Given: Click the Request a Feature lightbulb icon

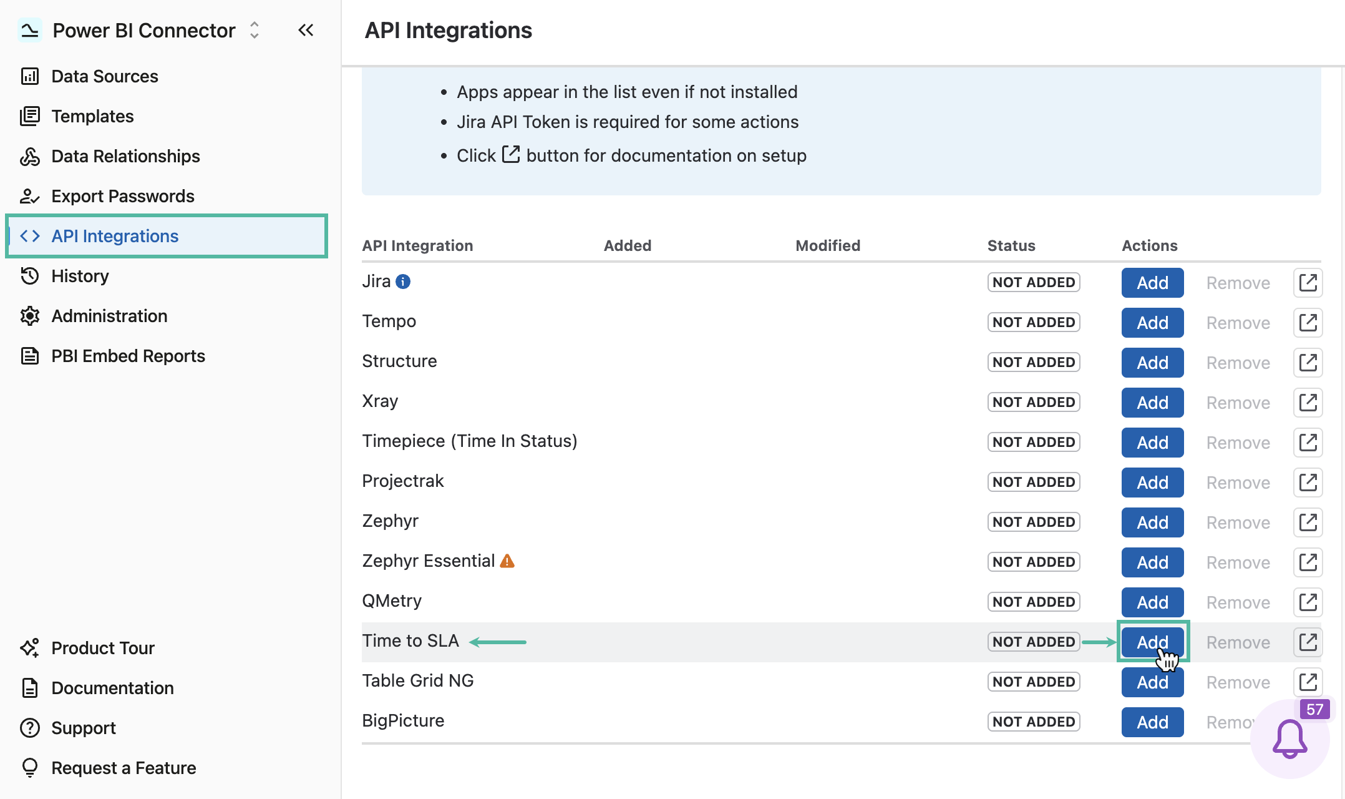Looking at the screenshot, I should click(x=30, y=768).
